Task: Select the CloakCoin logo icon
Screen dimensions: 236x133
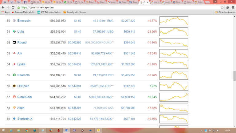Action: [x=14, y=97]
